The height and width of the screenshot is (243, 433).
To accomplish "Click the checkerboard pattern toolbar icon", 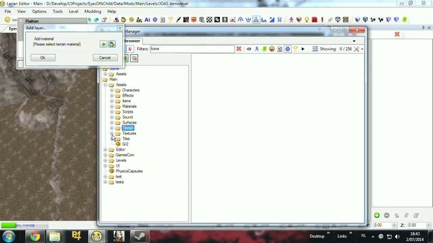I will click(x=210, y=20).
